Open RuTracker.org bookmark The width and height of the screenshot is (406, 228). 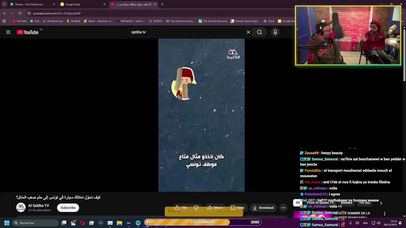pyautogui.click(x=53, y=21)
